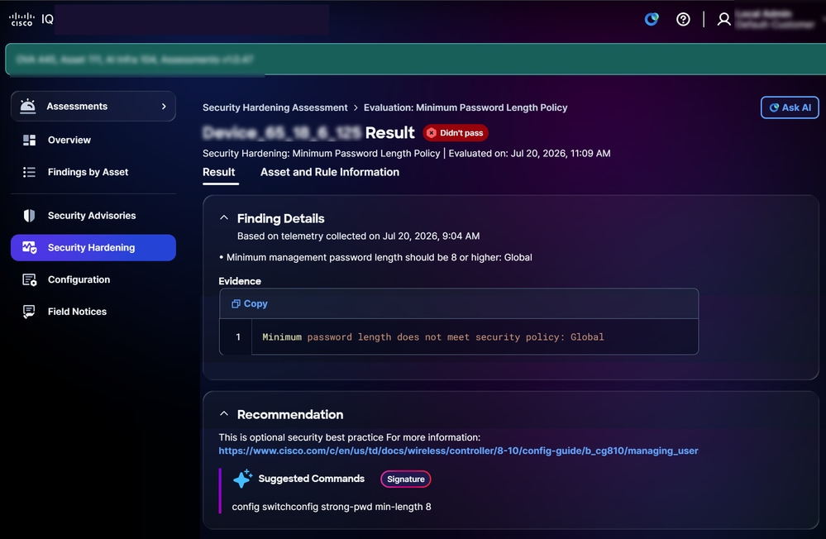Expand the Assessments menu chevron
826x539 pixels.
(164, 107)
